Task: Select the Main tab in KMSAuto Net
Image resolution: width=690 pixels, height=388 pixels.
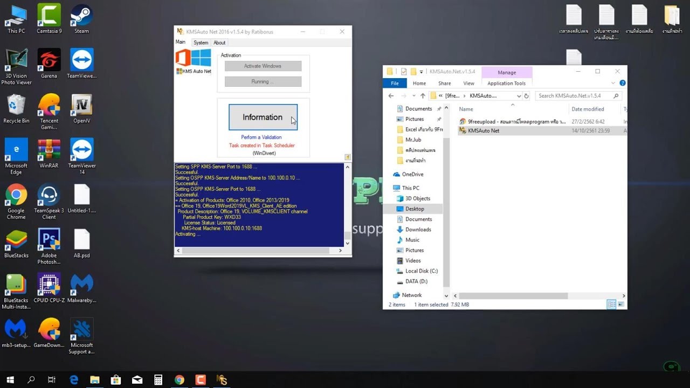Action: click(x=181, y=42)
